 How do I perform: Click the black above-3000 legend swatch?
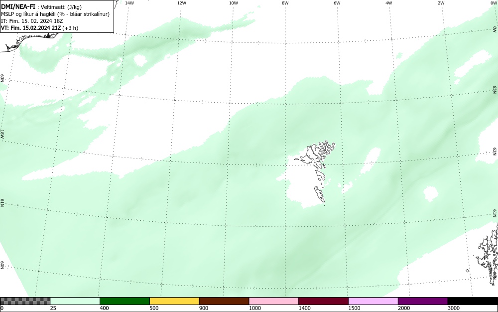(473, 301)
